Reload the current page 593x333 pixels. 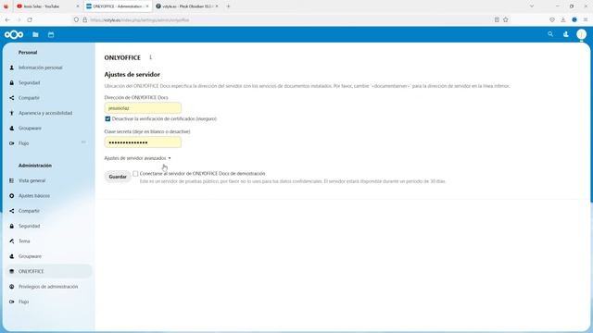[x=30, y=19]
